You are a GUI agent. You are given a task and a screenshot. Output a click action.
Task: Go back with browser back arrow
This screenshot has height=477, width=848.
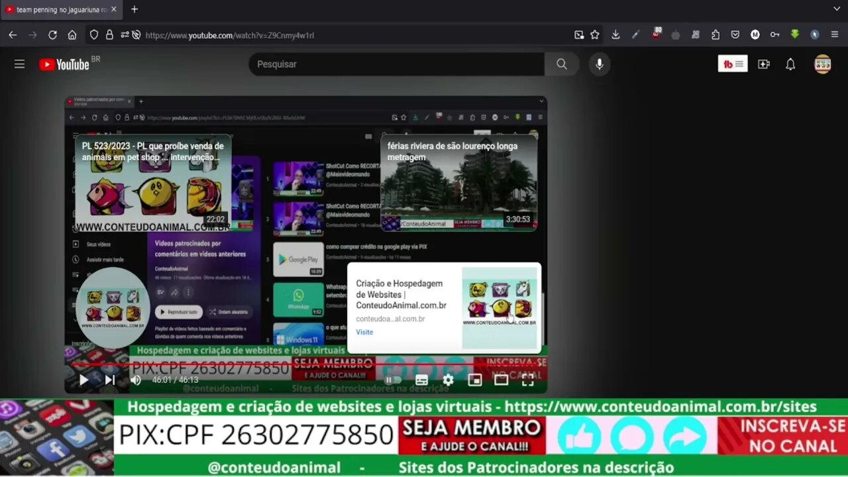13,35
